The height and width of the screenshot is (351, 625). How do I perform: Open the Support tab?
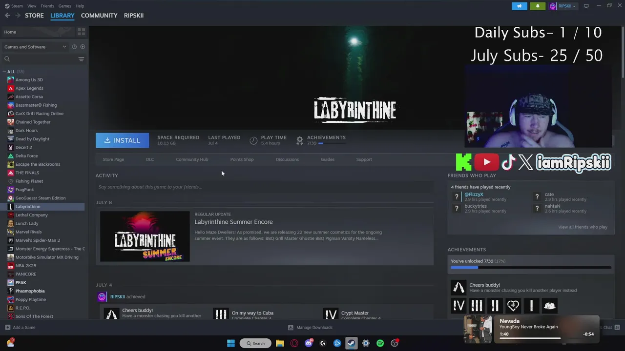[364, 159]
